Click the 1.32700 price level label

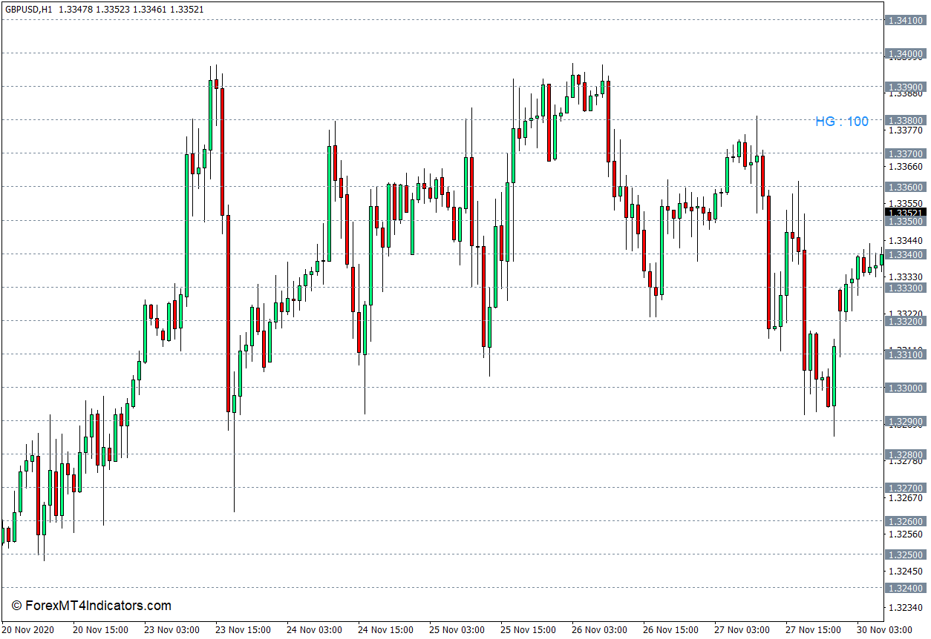(906, 488)
